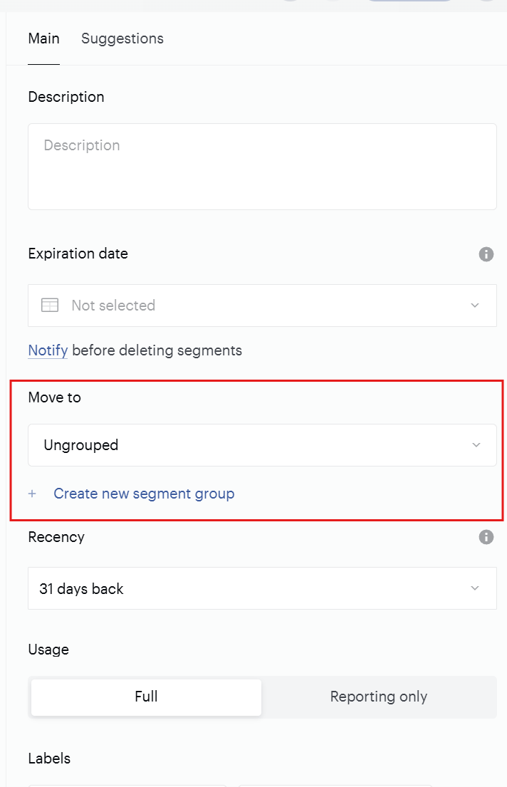Switch to the Suggestions tab
This screenshot has height=787, width=507.
pyautogui.click(x=122, y=38)
